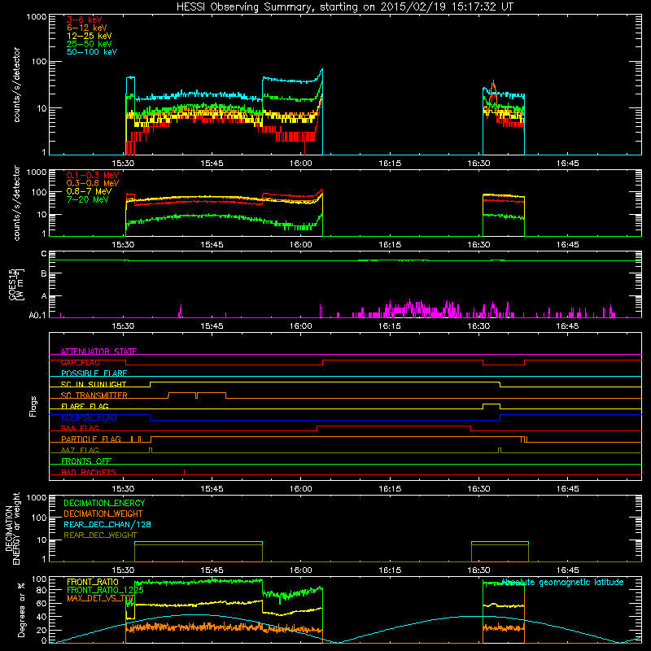Click the 0.1-0.3 MeV legend entry

point(93,175)
